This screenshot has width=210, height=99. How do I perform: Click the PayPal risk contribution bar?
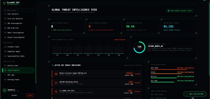[x=172, y=74]
